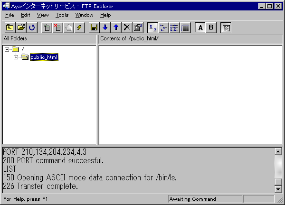Click the '226 Transfer complete.' log line
285x205 pixels.
point(40,186)
